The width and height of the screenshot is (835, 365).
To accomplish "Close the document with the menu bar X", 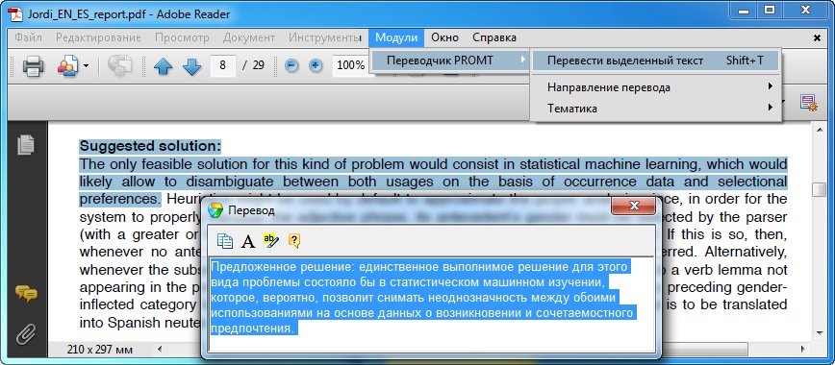I will pyautogui.click(x=818, y=37).
